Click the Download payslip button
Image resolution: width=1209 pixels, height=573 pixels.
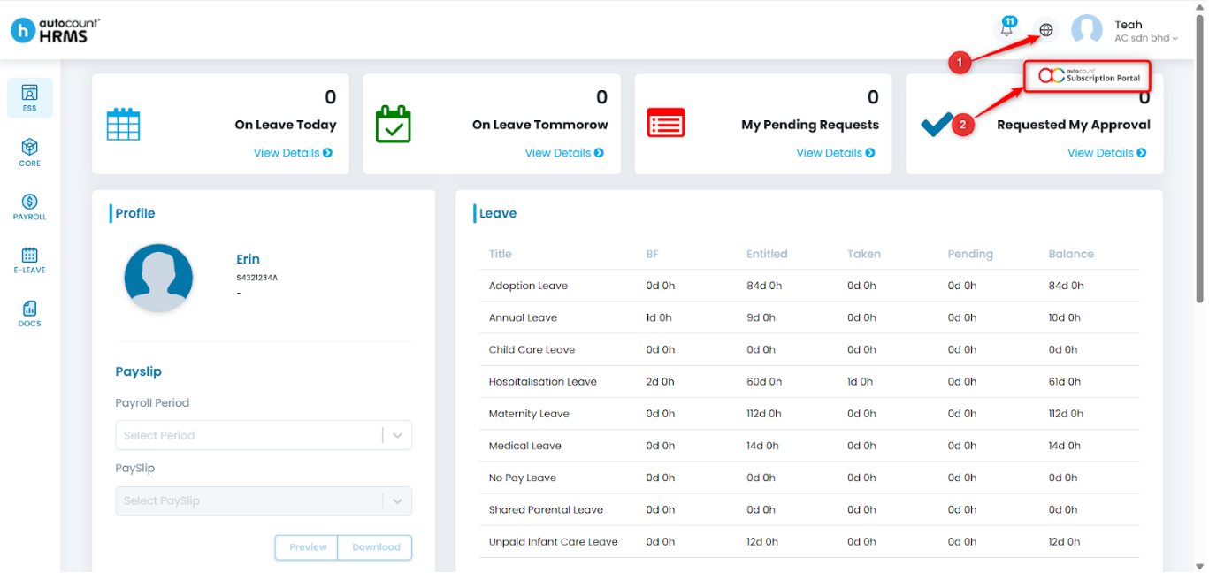point(376,547)
